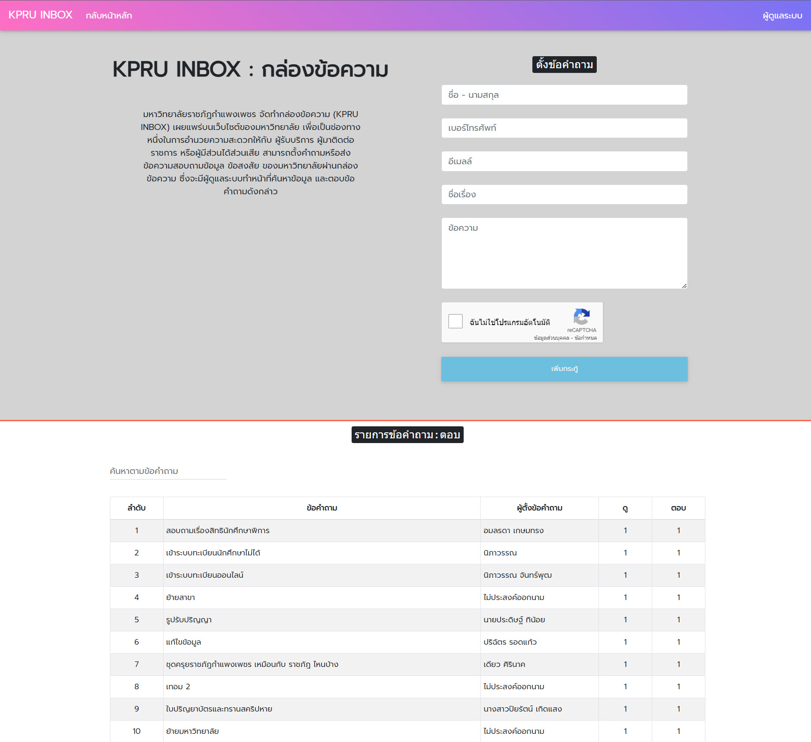
Task: Open question ย้ายสาขา
Action: pos(180,597)
